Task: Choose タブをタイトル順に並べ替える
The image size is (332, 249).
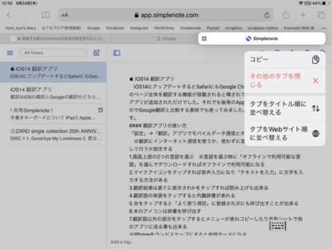Action: pyautogui.click(x=285, y=108)
